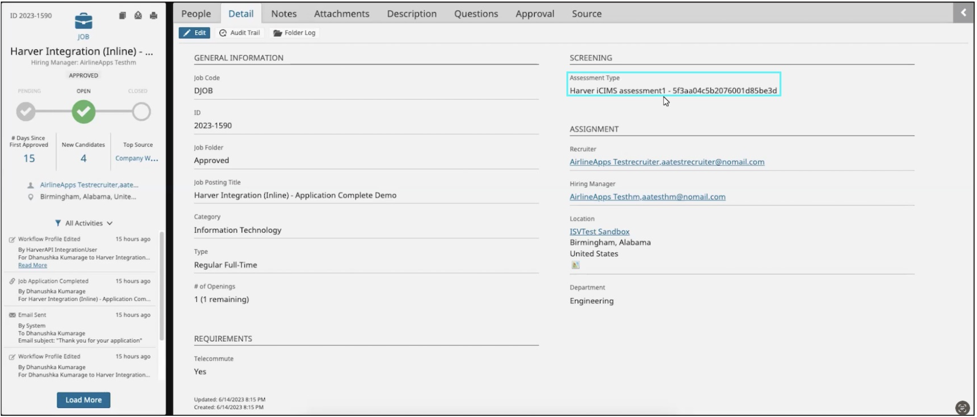Click the Load More button
977x417 pixels.
tap(83, 400)
